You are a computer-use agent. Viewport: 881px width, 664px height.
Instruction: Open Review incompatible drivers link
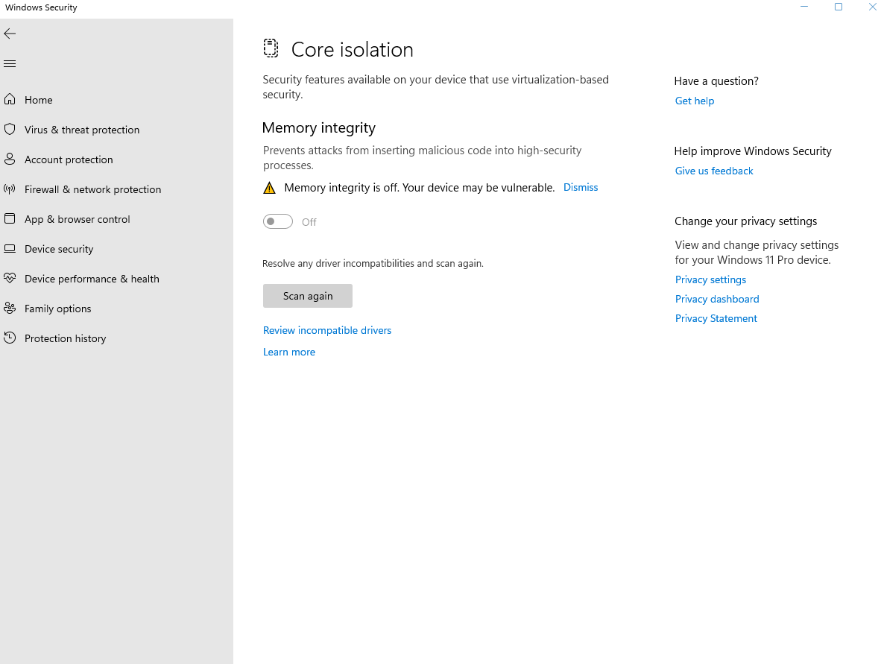tap(327, 330)
